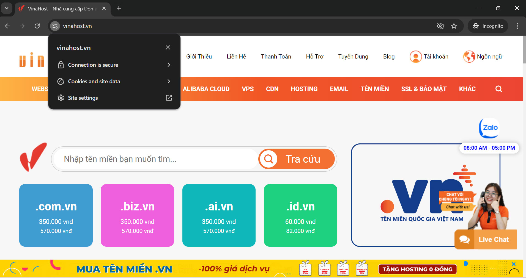Start a Live Chat session
The width and height of the screenshot is (526, 278).
tap(486, 240)
